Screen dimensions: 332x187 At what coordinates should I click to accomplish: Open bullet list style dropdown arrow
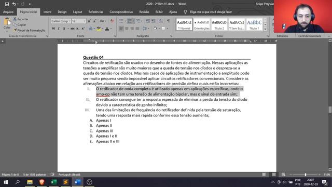(125, 21)
